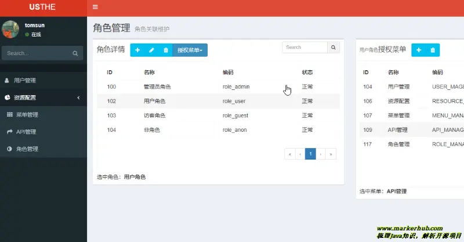This screenshot has height=242, width=464.
Task: Add a new role with plus button
Action: coord(137,50)
